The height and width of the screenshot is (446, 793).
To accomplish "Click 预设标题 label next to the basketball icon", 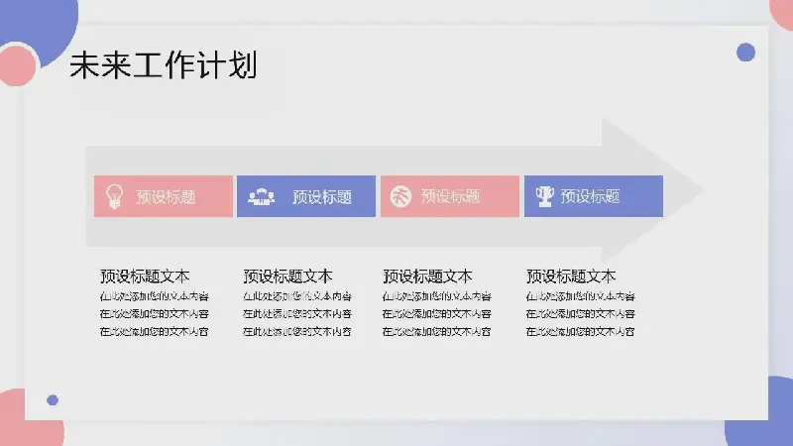I will point(451,196).
